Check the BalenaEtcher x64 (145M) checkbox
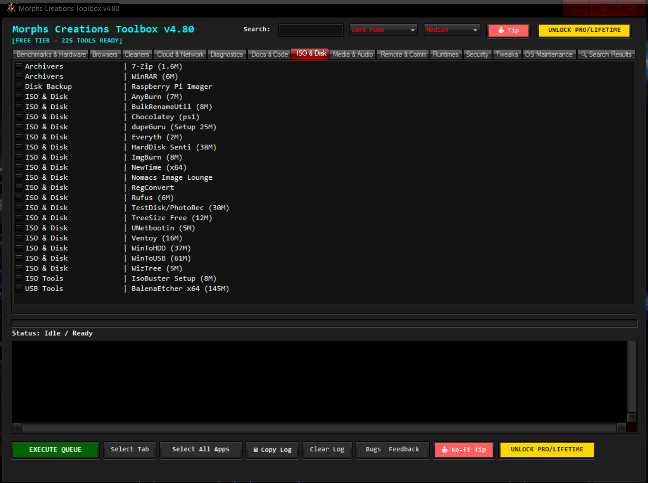This screenshot has height=483, width=648. 19,289
